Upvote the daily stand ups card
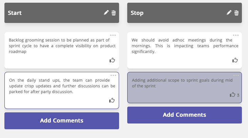The width and height of the screenshot is (248, 138). click(x=112, y=100)
